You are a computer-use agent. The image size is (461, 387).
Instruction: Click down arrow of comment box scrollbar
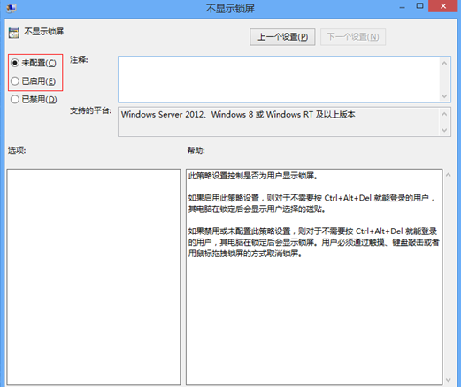coord(444,96)
